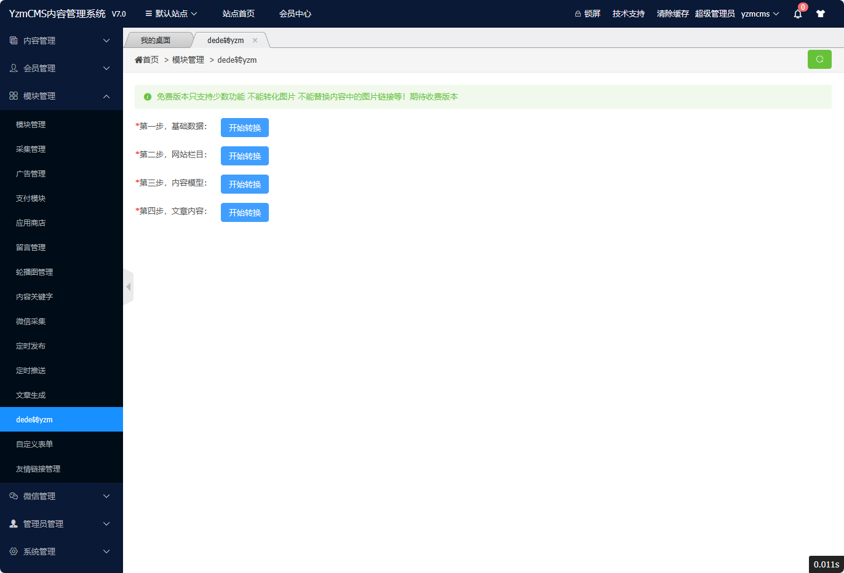The image size is (844, 573).
Task: Click the 系统管理 gear icon
Action: pos(14,551)
